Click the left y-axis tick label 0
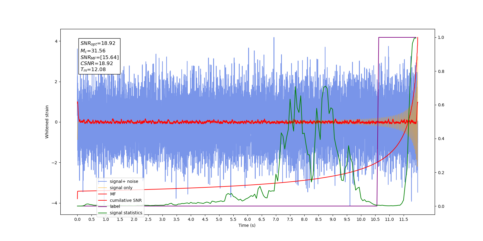This screenshot has width=483, height=241. click(x=56, y=122)
